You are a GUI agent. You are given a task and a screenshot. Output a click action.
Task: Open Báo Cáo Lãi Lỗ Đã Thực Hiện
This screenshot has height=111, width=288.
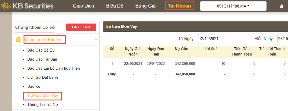click(x=53, y=68)
